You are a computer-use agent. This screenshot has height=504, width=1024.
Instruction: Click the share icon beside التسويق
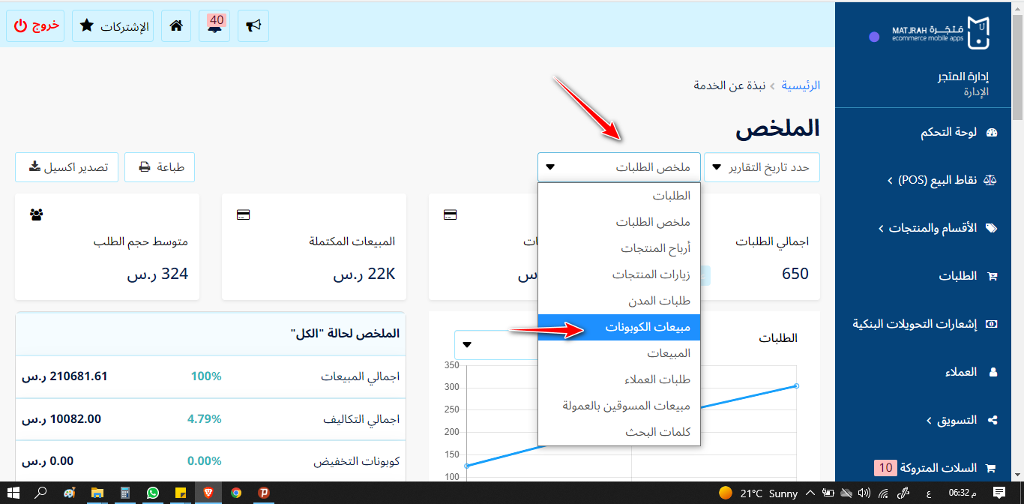pyautogui.click(x=993, y=420)
